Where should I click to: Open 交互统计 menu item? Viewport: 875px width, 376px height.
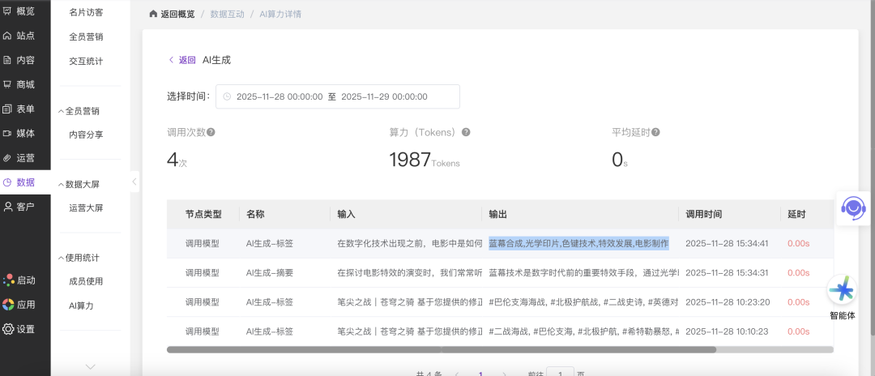point(86,62)
